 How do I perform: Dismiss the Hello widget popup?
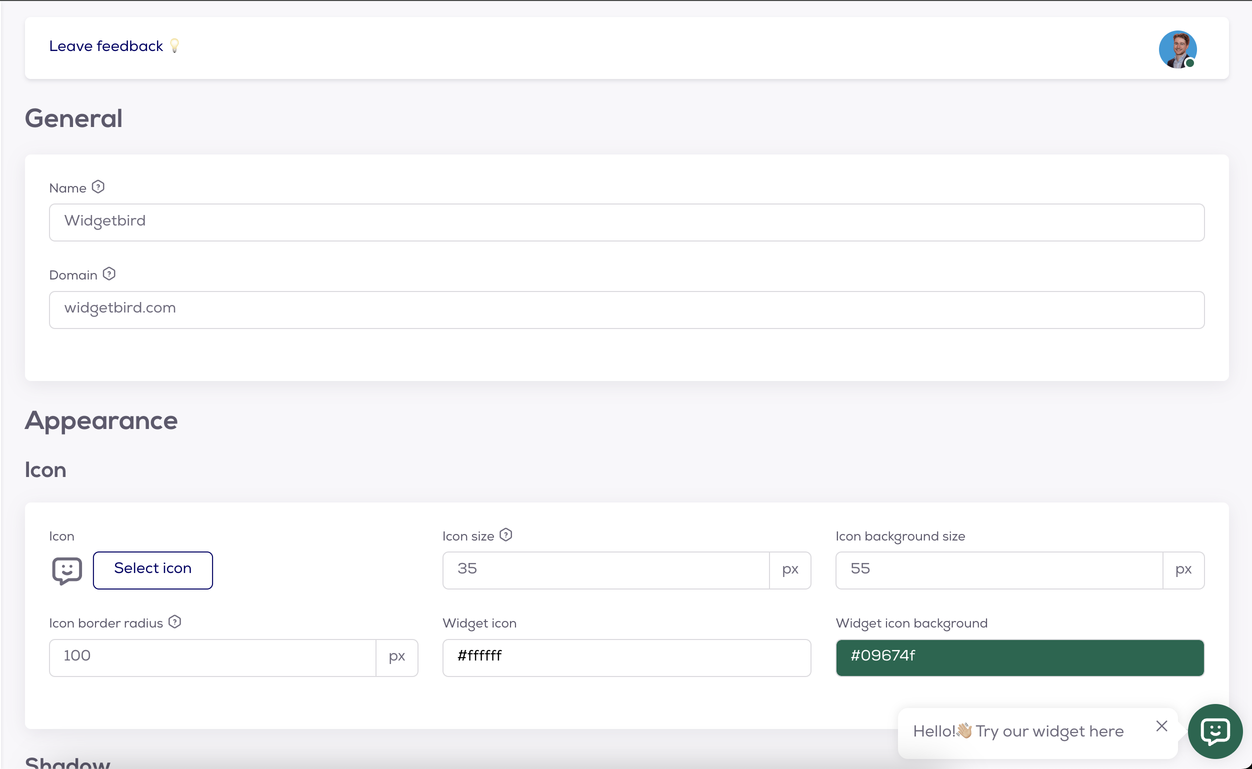click(x=1161, y=726)
